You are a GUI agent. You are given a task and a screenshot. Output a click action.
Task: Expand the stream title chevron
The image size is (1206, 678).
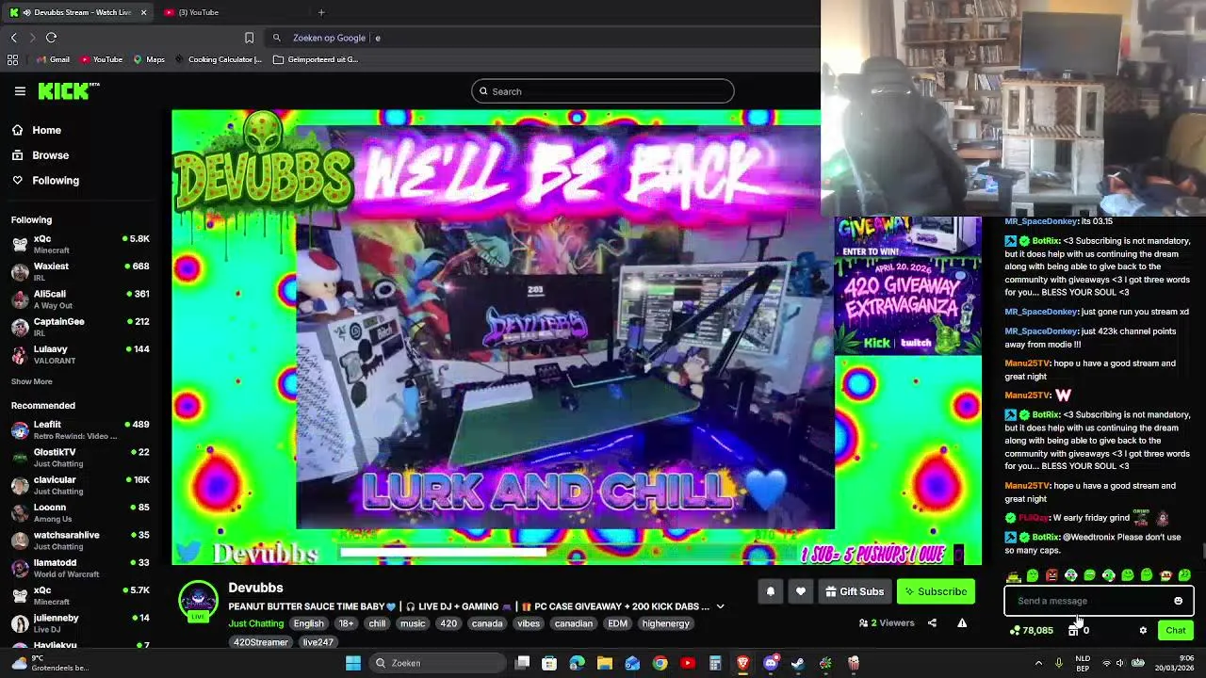pyautogui.click(x=720, y=606)
